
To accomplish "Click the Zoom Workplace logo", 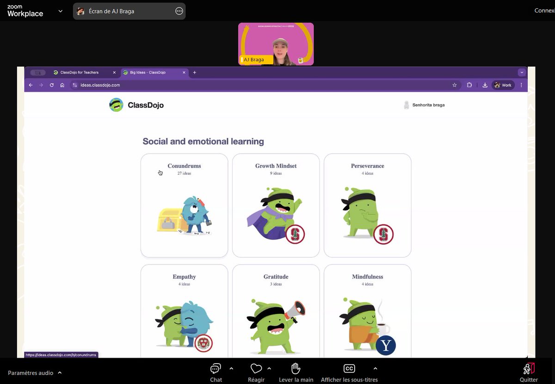I will pyautogui.click(x=25, y=11).
